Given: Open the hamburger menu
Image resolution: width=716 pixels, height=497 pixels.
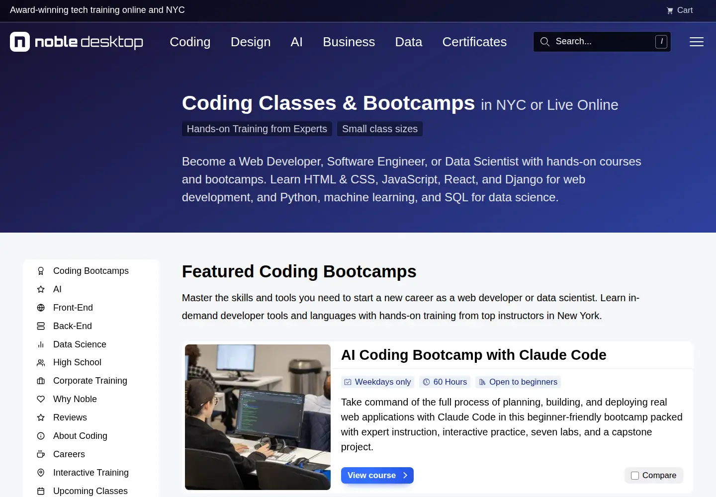Looking at the screenshot, I should point(697,42).
